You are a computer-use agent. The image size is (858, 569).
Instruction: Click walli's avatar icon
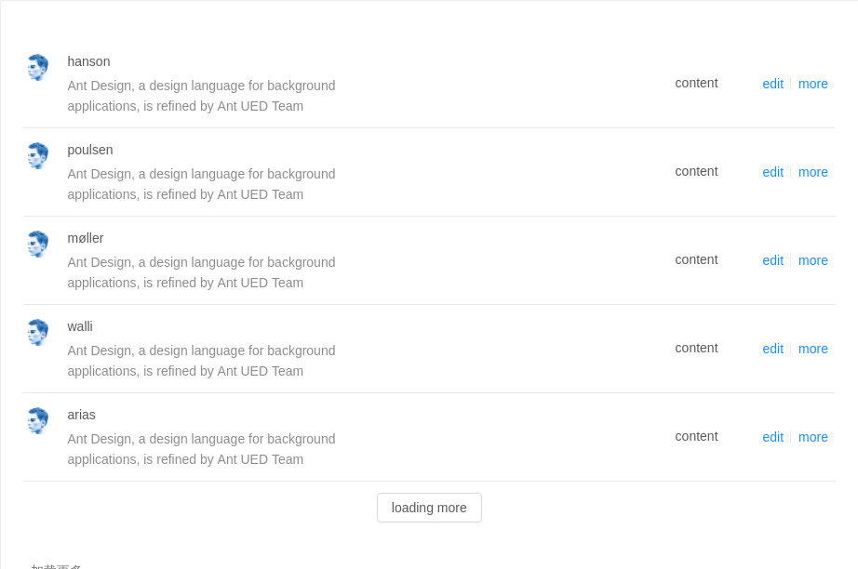coord(38,332)
